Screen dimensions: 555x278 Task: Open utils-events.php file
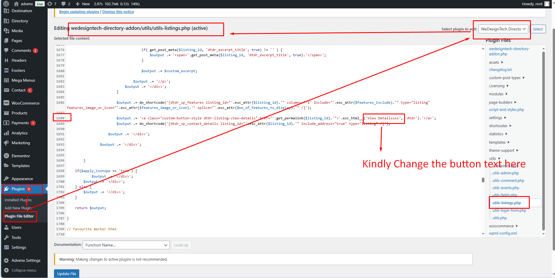506,188
